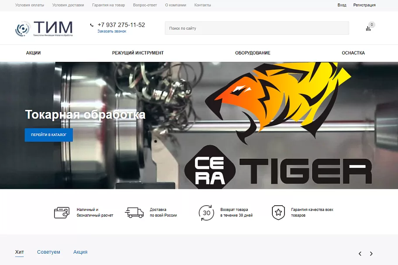Click the Доставка по всей России text
The image size is (398, 265).
coord(163,213)
